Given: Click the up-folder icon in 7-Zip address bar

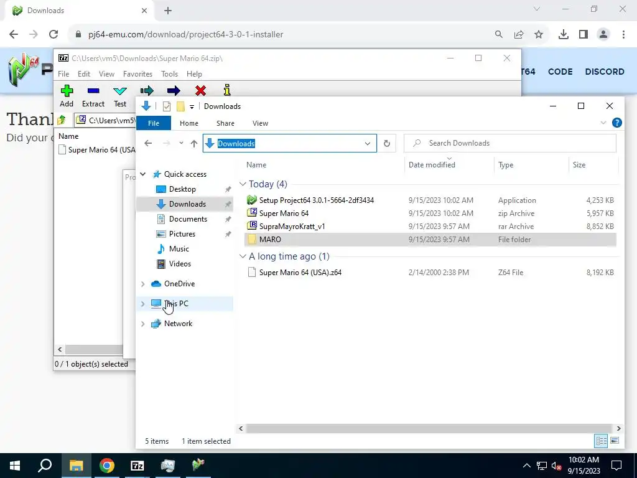Looking at the screenshot, I should pos(62,120).
